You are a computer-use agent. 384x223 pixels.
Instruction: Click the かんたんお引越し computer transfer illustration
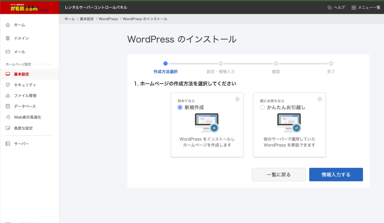[289, 123]
